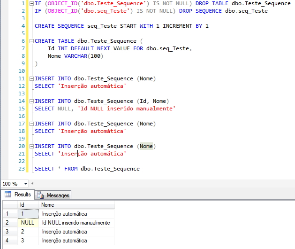Collapse the INSERT block at line 14
Viewport: 295px width, 249px height.
point(31,101)
